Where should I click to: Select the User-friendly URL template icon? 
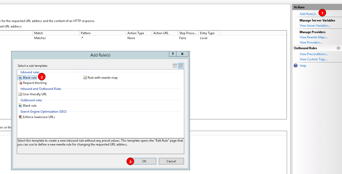[x=20, y=94]
